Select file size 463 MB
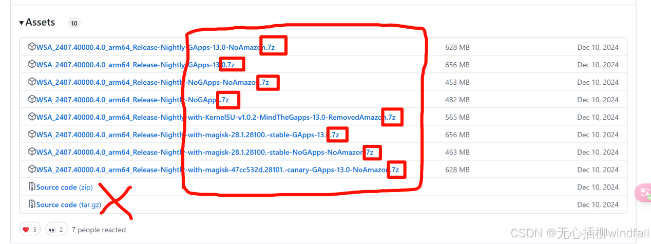This screenshot has height=244, width=651. point(457,152)
